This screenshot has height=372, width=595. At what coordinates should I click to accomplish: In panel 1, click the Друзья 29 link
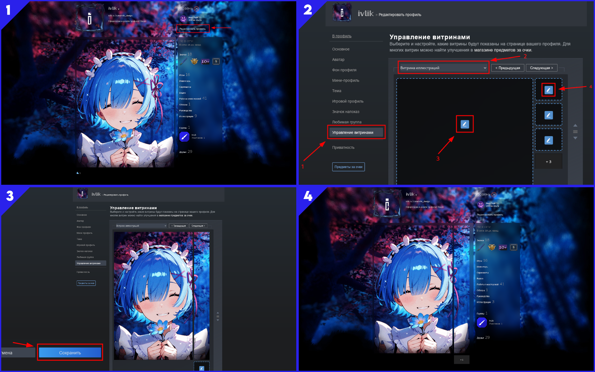pyautogui.click(x=186, y=152)
